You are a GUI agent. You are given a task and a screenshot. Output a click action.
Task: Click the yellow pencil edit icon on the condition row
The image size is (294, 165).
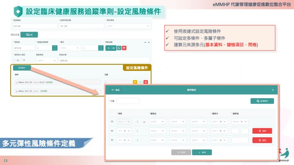pyautogui.click(x=136, y=82)
